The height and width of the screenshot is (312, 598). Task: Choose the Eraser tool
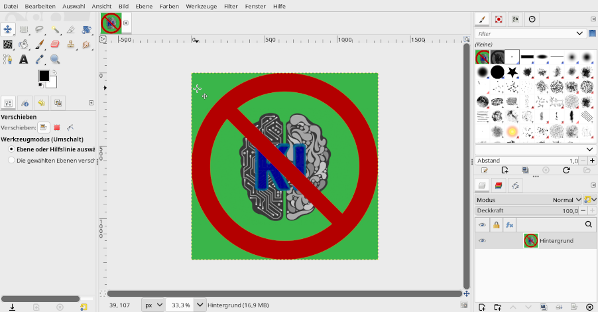(x=55, y=44)
